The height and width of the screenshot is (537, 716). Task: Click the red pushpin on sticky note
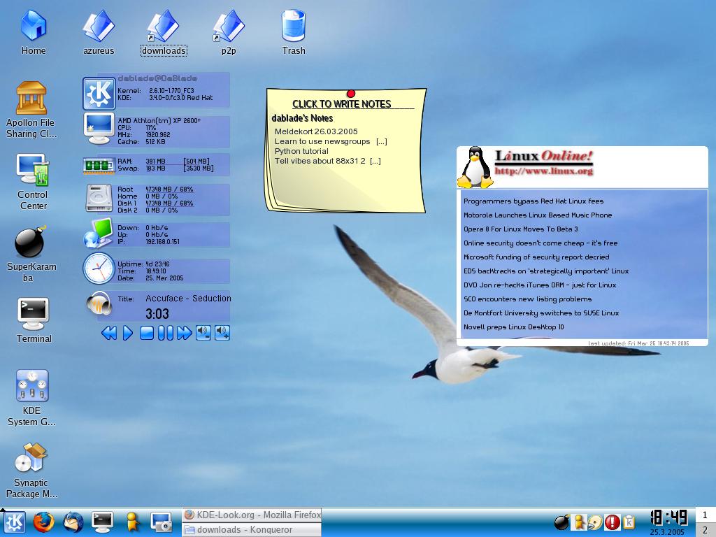pos(351,94)
